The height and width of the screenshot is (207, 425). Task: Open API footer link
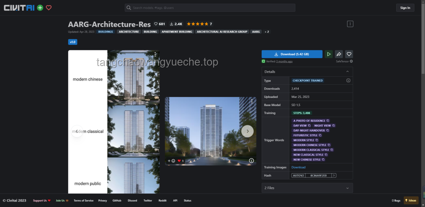(175, 200)
